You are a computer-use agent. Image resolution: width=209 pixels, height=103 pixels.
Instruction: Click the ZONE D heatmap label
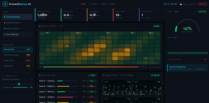pyautogui.click(x=133, y=33)
